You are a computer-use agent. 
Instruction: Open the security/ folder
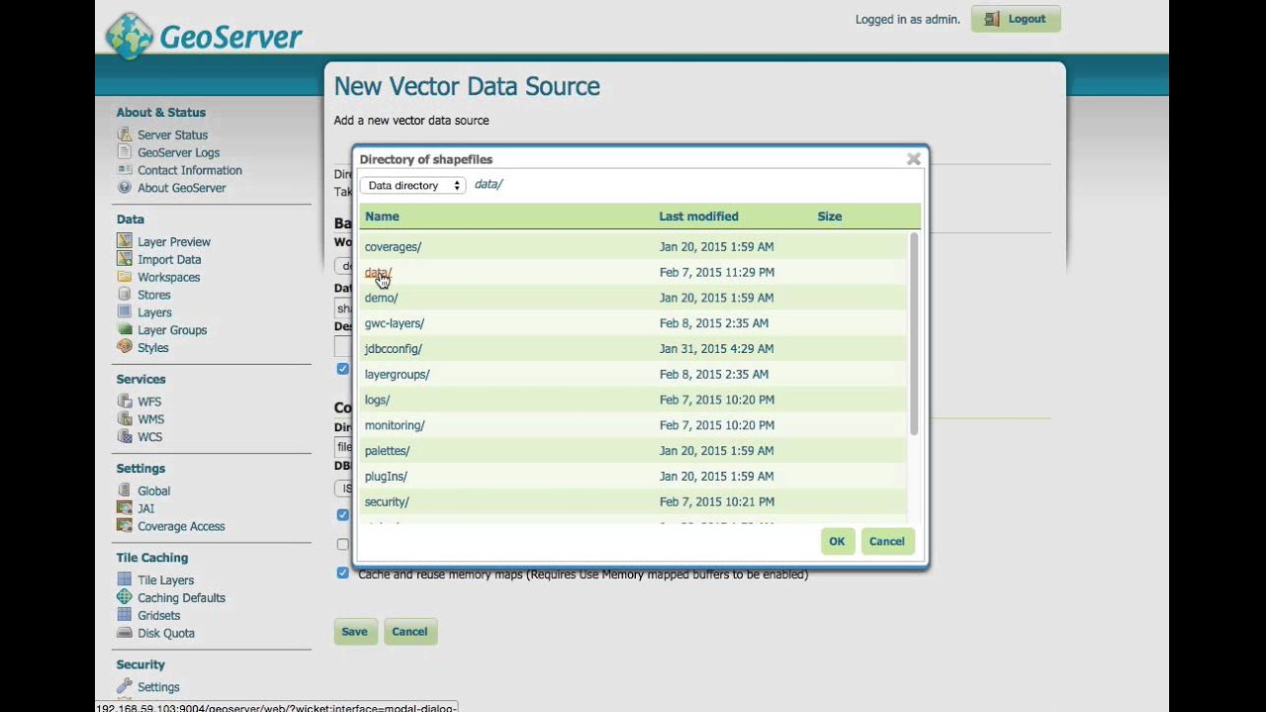(x=387, y=502)
